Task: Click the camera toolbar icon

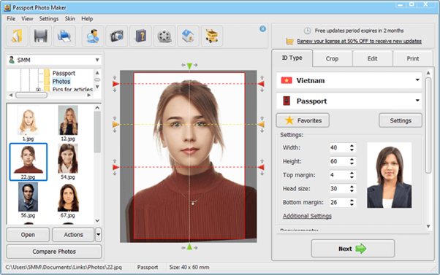Action: point(117,36)
